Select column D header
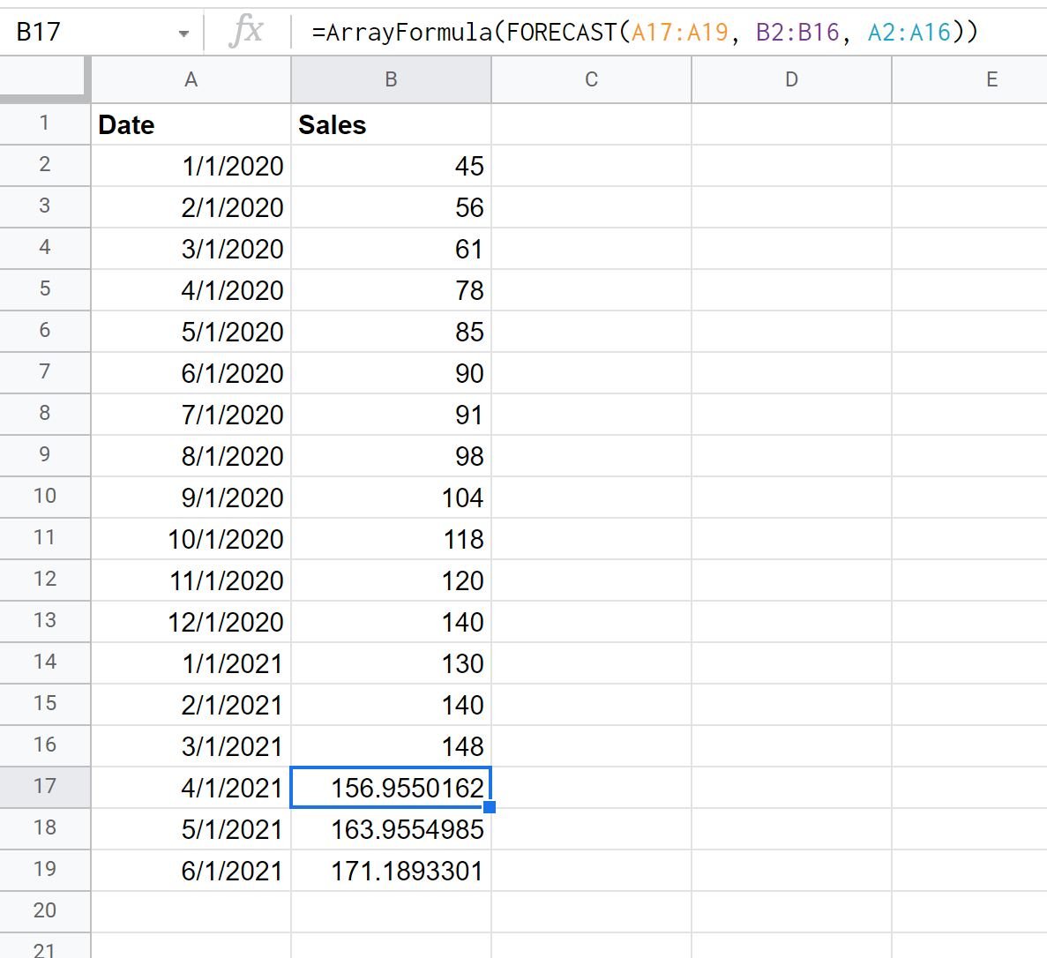This screenshot has height=958, width=1047. [792, 79]
